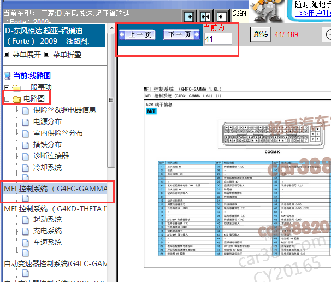The image size is (331, 282).
Task: Click page icon beside 车速系统
Action: coord(26,243)
